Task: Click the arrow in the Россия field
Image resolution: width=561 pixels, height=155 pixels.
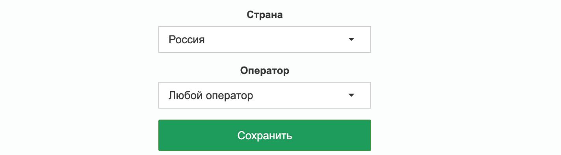Action: click(352, 39)
